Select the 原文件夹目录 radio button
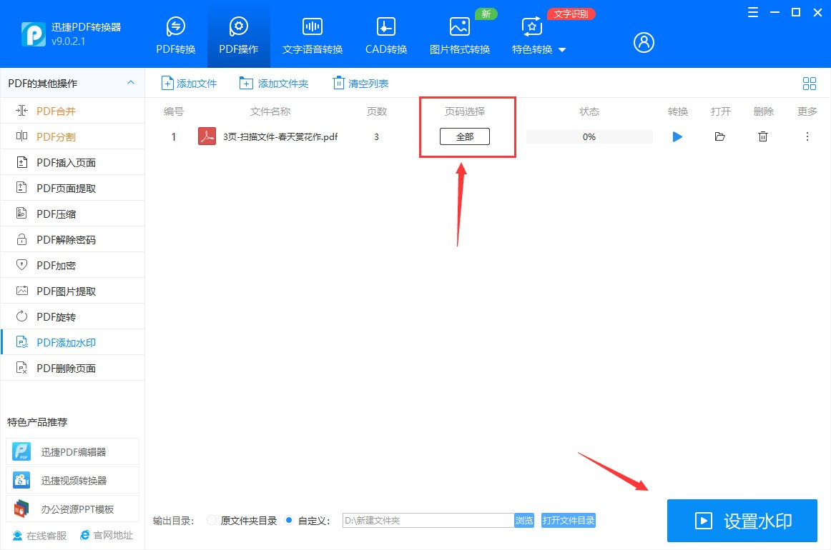This screenshot has height=550, width=831. 211,520
